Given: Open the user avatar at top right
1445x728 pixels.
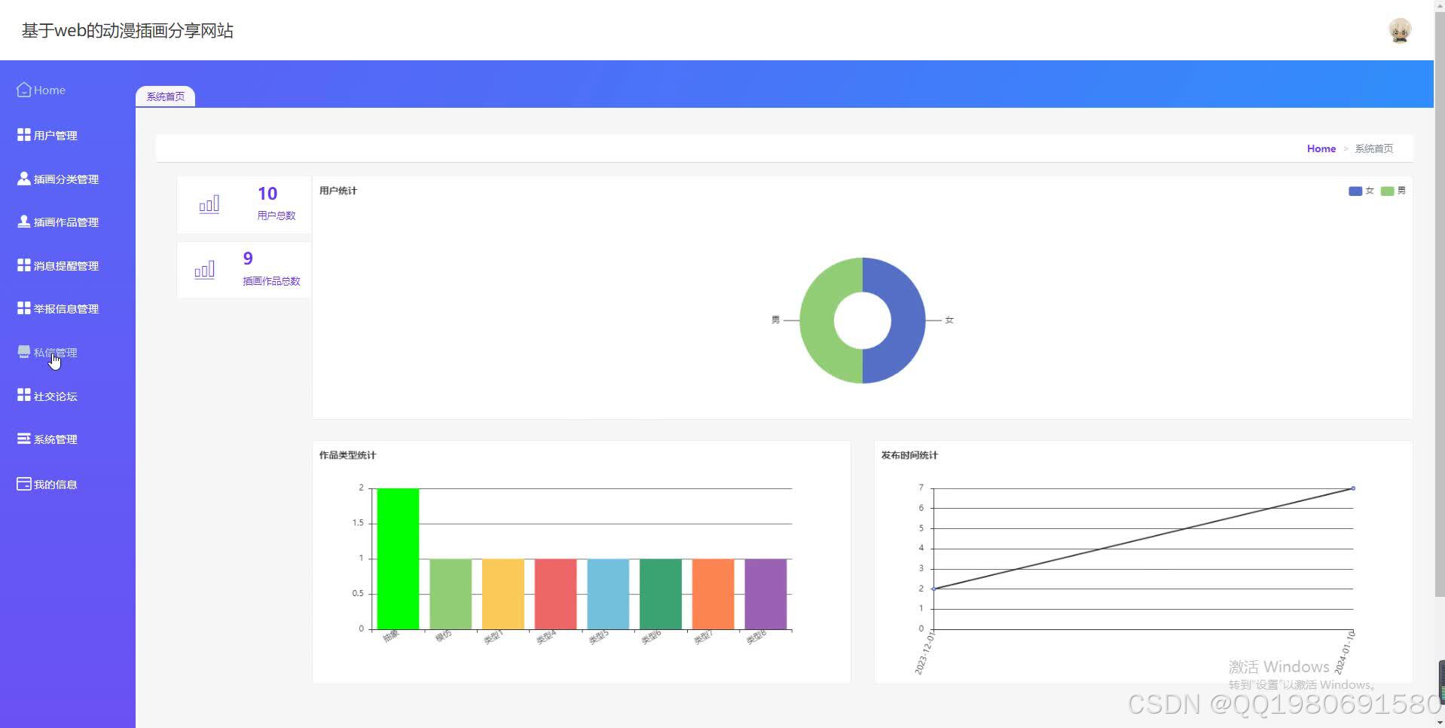Looking at the screenshot, I should click(1400, 31).
